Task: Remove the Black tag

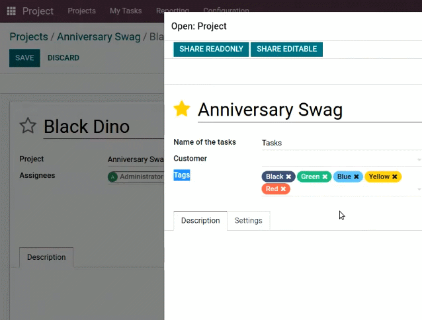Action: [289, 177]
